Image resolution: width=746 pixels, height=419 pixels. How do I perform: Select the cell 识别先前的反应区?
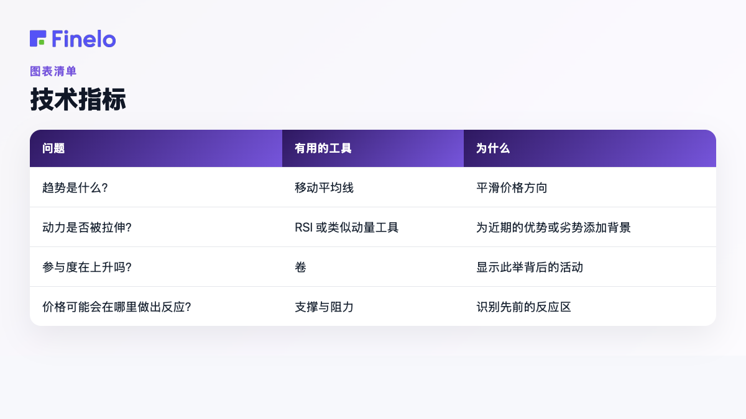coord(590,307)
